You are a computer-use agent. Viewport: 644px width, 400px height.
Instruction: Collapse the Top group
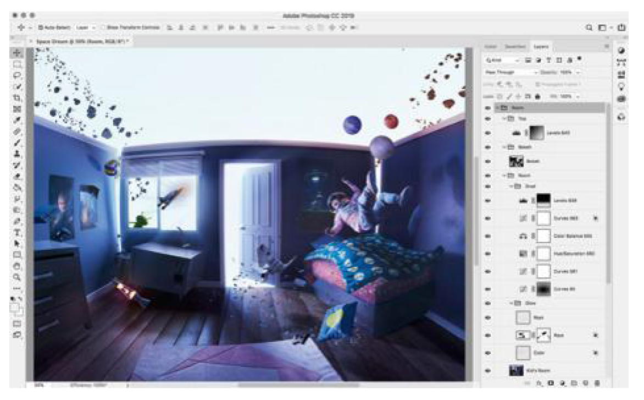click(504, 118)
